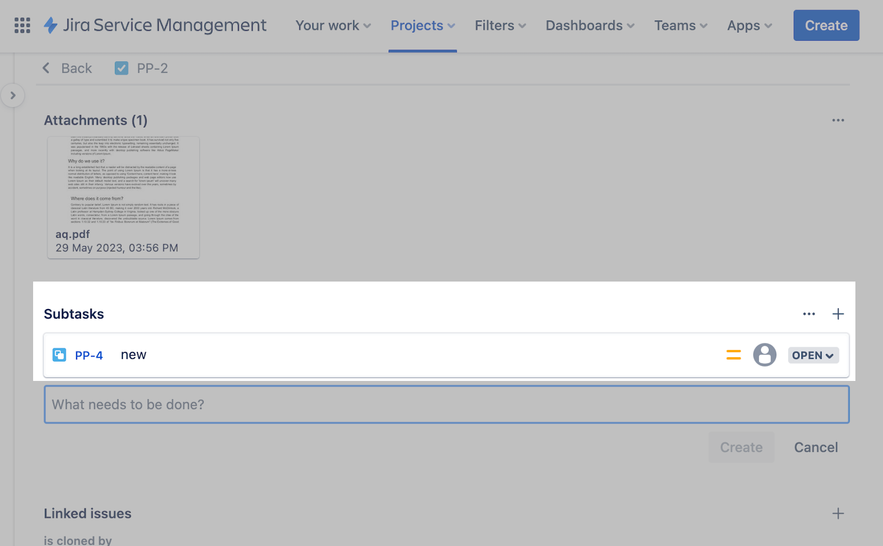883x546 pixels.
Task: Open Attachments more options menu
Action: [x=838, y=120]
